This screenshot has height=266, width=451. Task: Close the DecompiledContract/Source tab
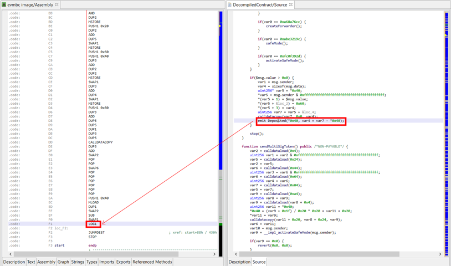point(291,4)
